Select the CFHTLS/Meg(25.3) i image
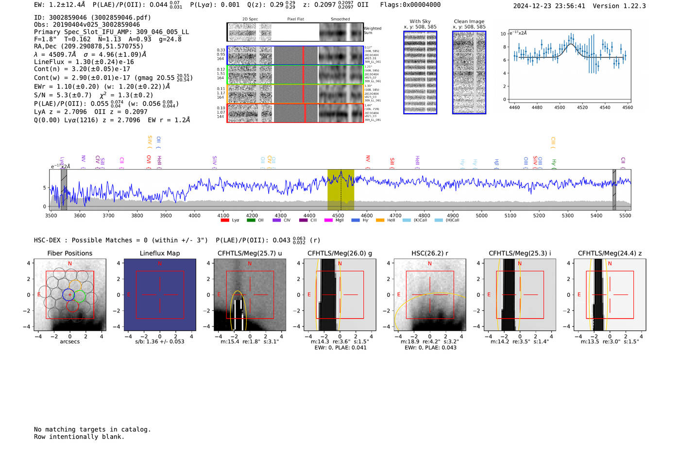The height and width of the screenshot is (463, 680). [x=520, y=295]
